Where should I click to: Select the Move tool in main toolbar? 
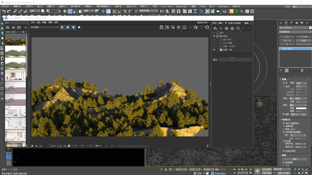pyautogui.click(x=65, y=11)
